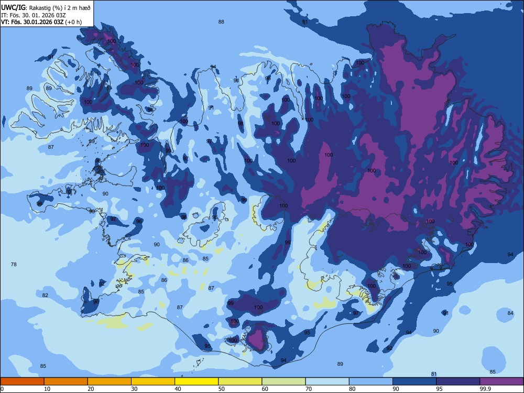Select the bright yellow 40–50 legend swatch
Viewport: 524px width, 393px height.
pos(196,381)
